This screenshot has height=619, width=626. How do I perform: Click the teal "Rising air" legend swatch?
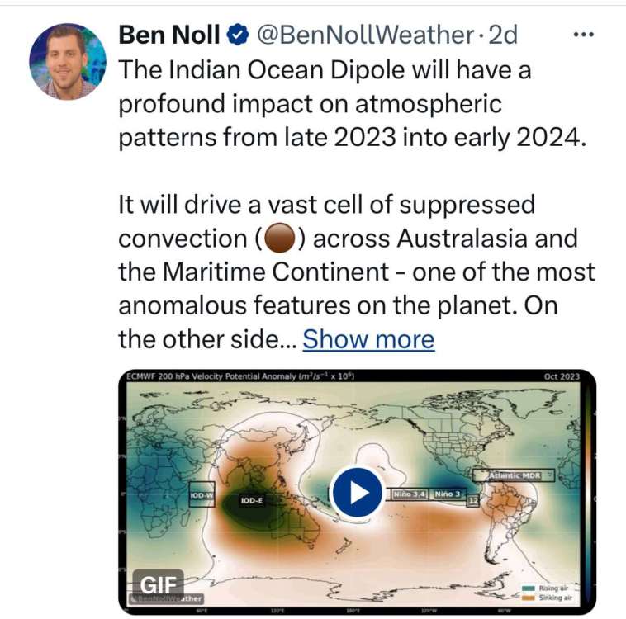click(x=528, y=586)
